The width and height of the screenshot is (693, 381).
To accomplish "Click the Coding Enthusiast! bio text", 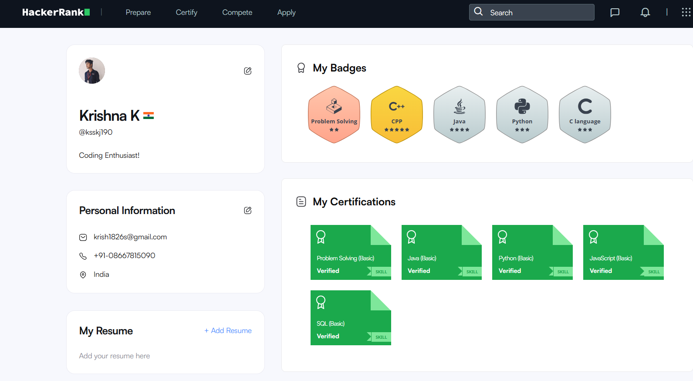I will (x=109, y=155).
